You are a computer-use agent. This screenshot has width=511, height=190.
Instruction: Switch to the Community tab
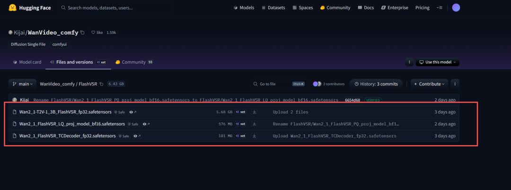tap(133, 62)
